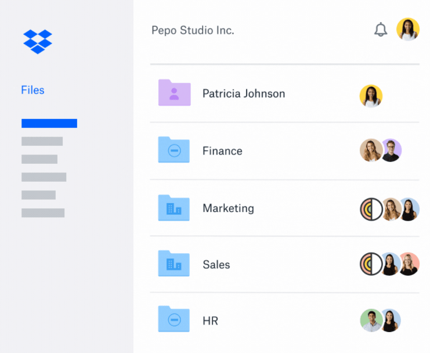
Task: Select the highlighted blue sidebar item
Action: tap(49, 123)
